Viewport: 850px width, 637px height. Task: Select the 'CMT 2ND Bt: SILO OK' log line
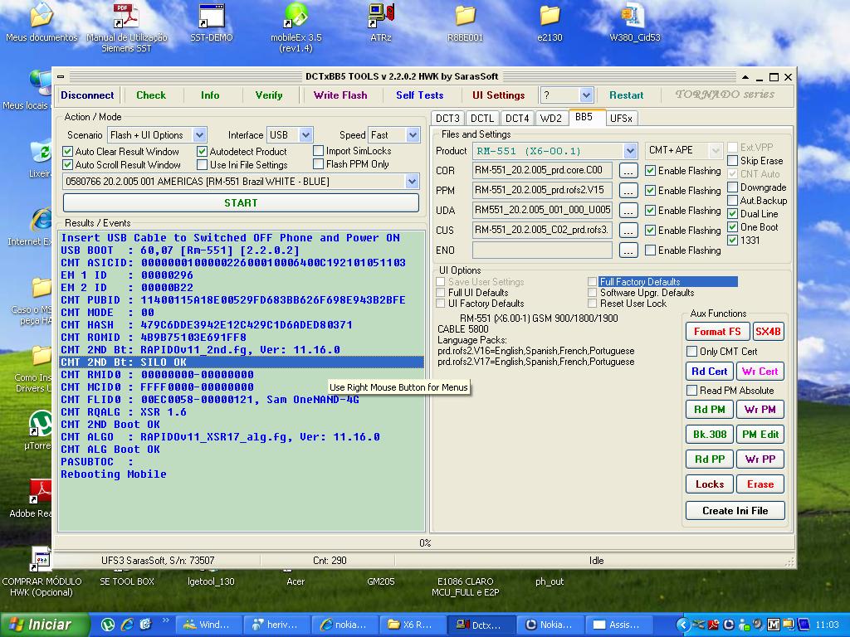[242, 362]
